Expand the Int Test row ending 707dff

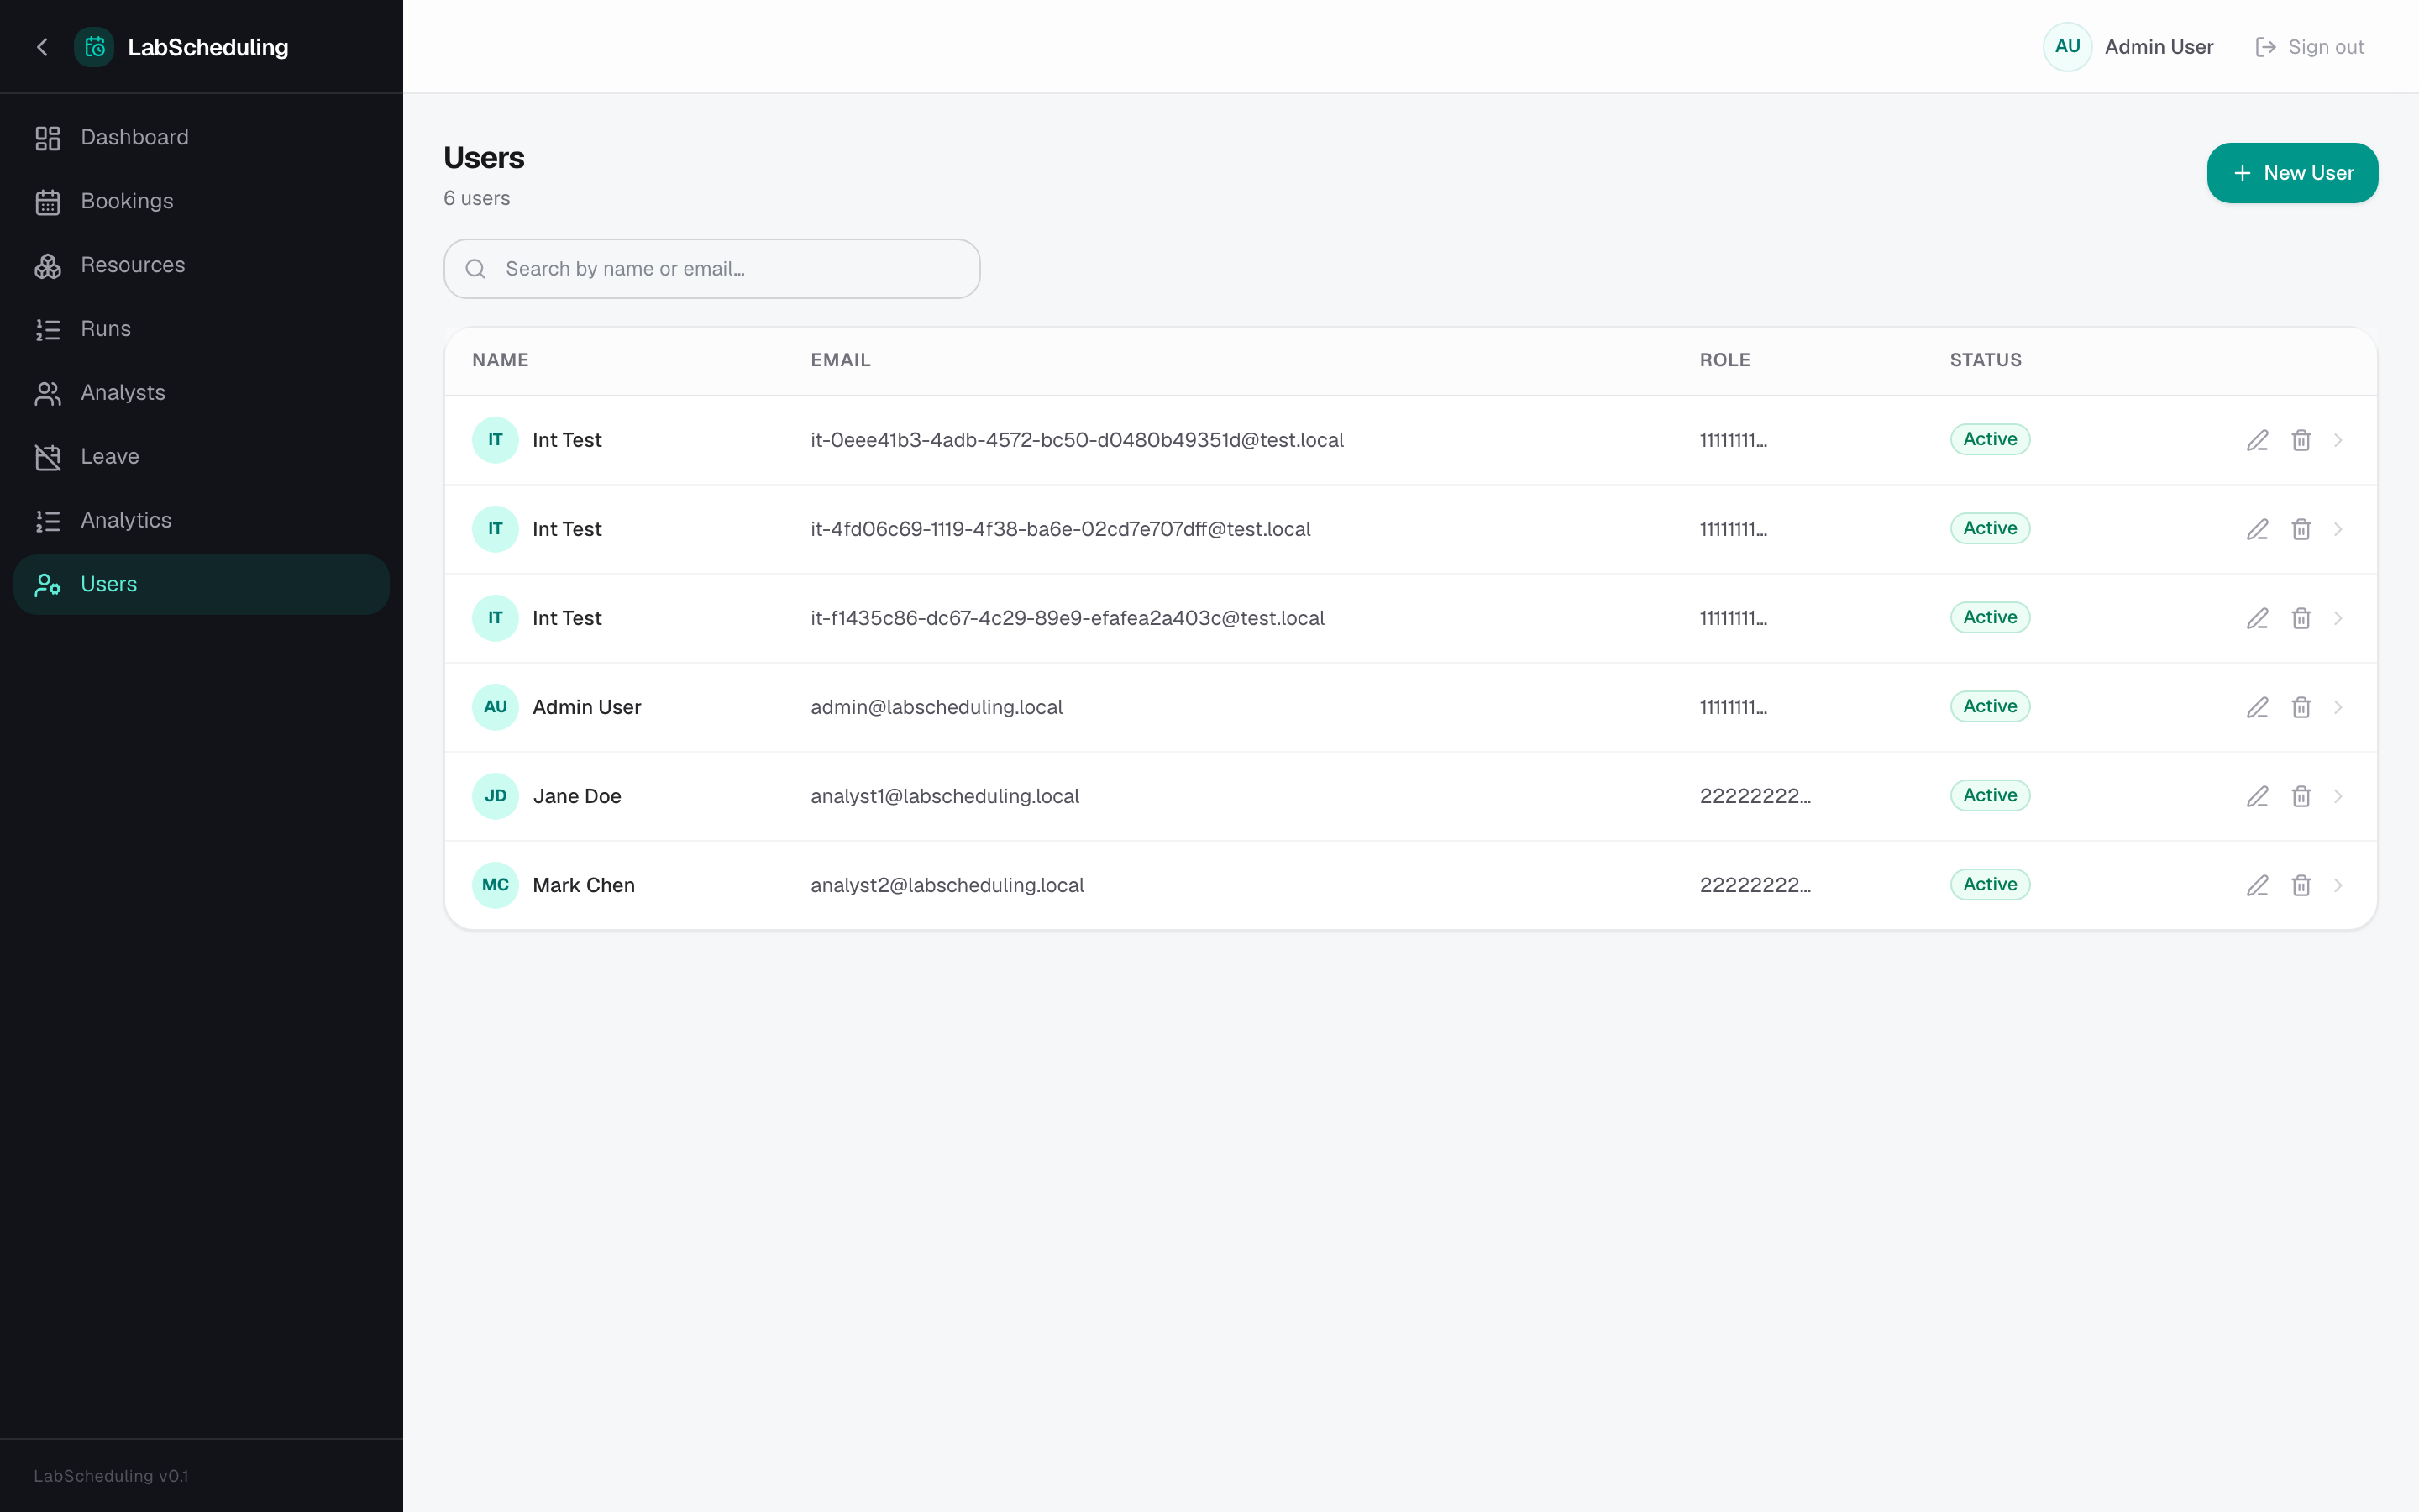(2338, 529)
